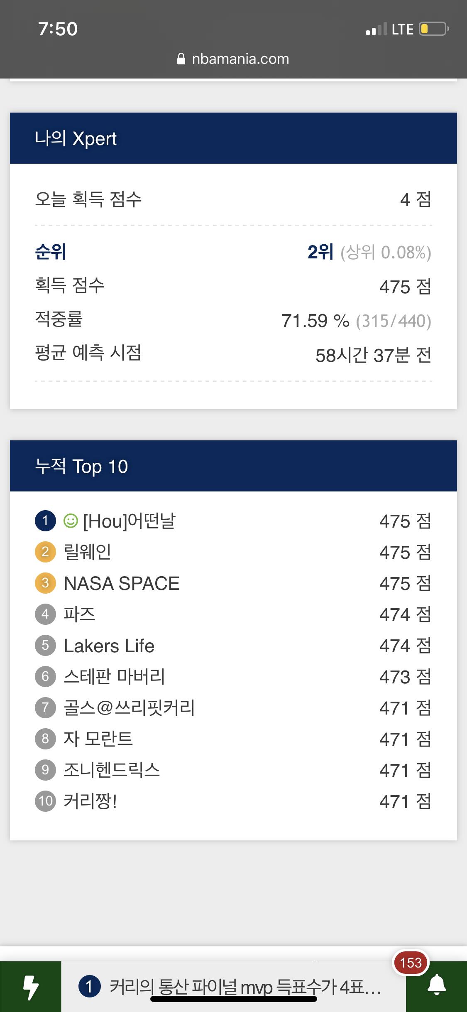Tap the iOS home indicator bar
The height and width of the screenshot is (1012, 467).
[233, 999]
